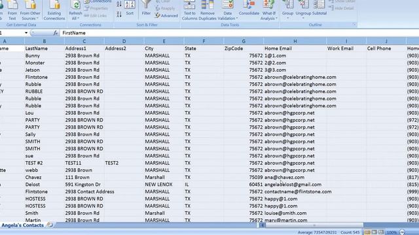Select cell containing TEST2

124,163
